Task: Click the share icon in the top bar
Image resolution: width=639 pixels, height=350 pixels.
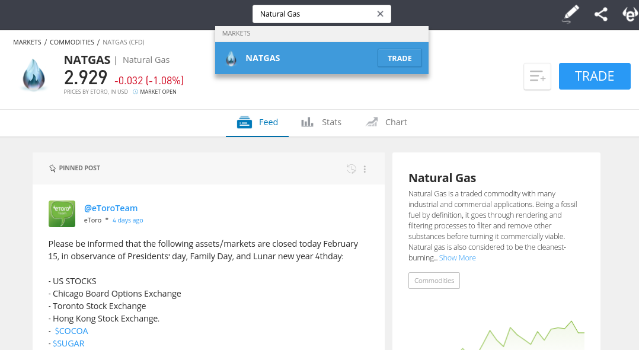Action: pyautogui.click(x=600, y=14)
